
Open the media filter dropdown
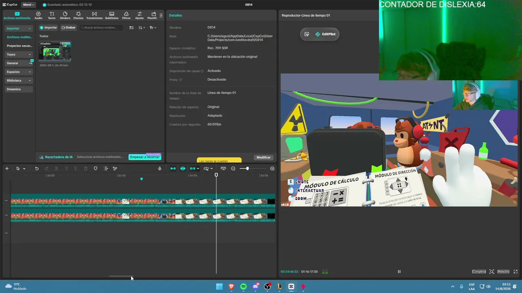(153, 28)
